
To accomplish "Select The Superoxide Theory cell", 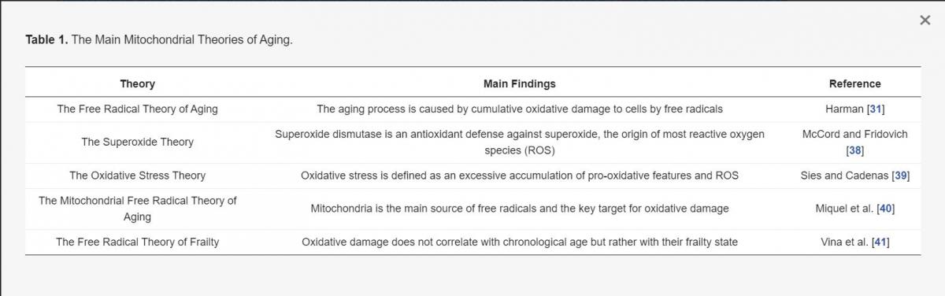I will pyautogui.click(x=137, y=142).
